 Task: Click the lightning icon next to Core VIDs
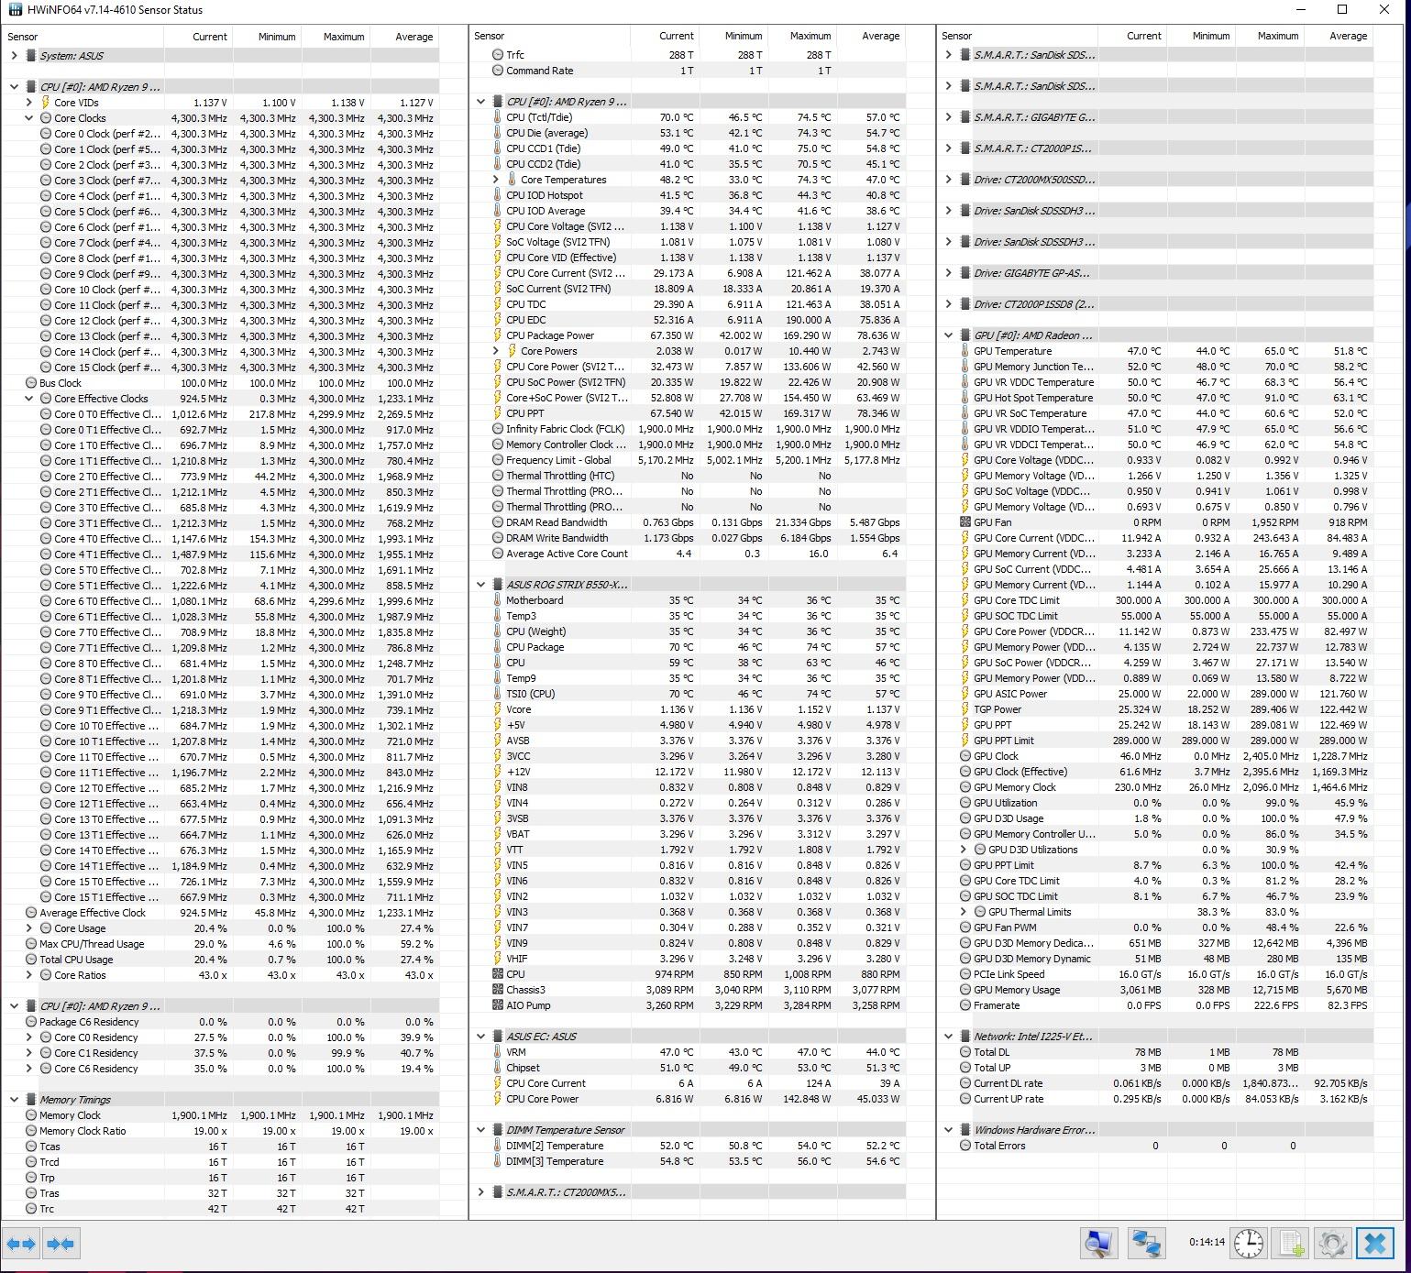click(46, 103)
